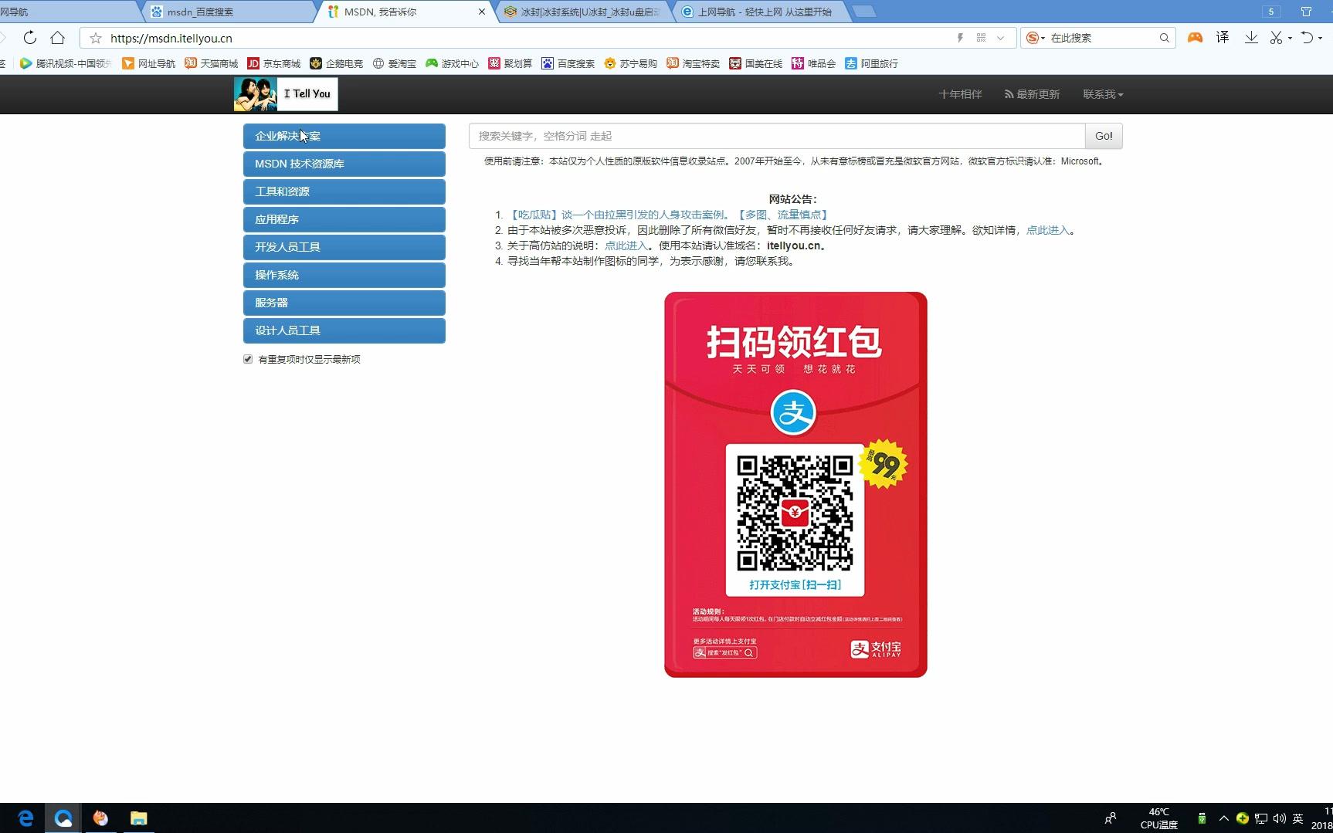The height and width of the screenshot is (833, 1333).
Task: Open the 唯品会 bookmark
Action: click(813, 63)
